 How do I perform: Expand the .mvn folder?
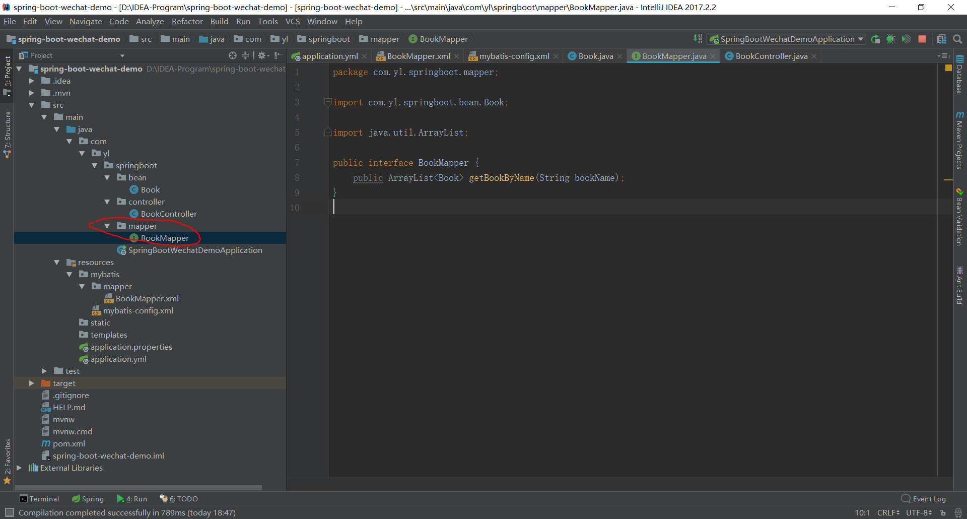tap(32, 93)
